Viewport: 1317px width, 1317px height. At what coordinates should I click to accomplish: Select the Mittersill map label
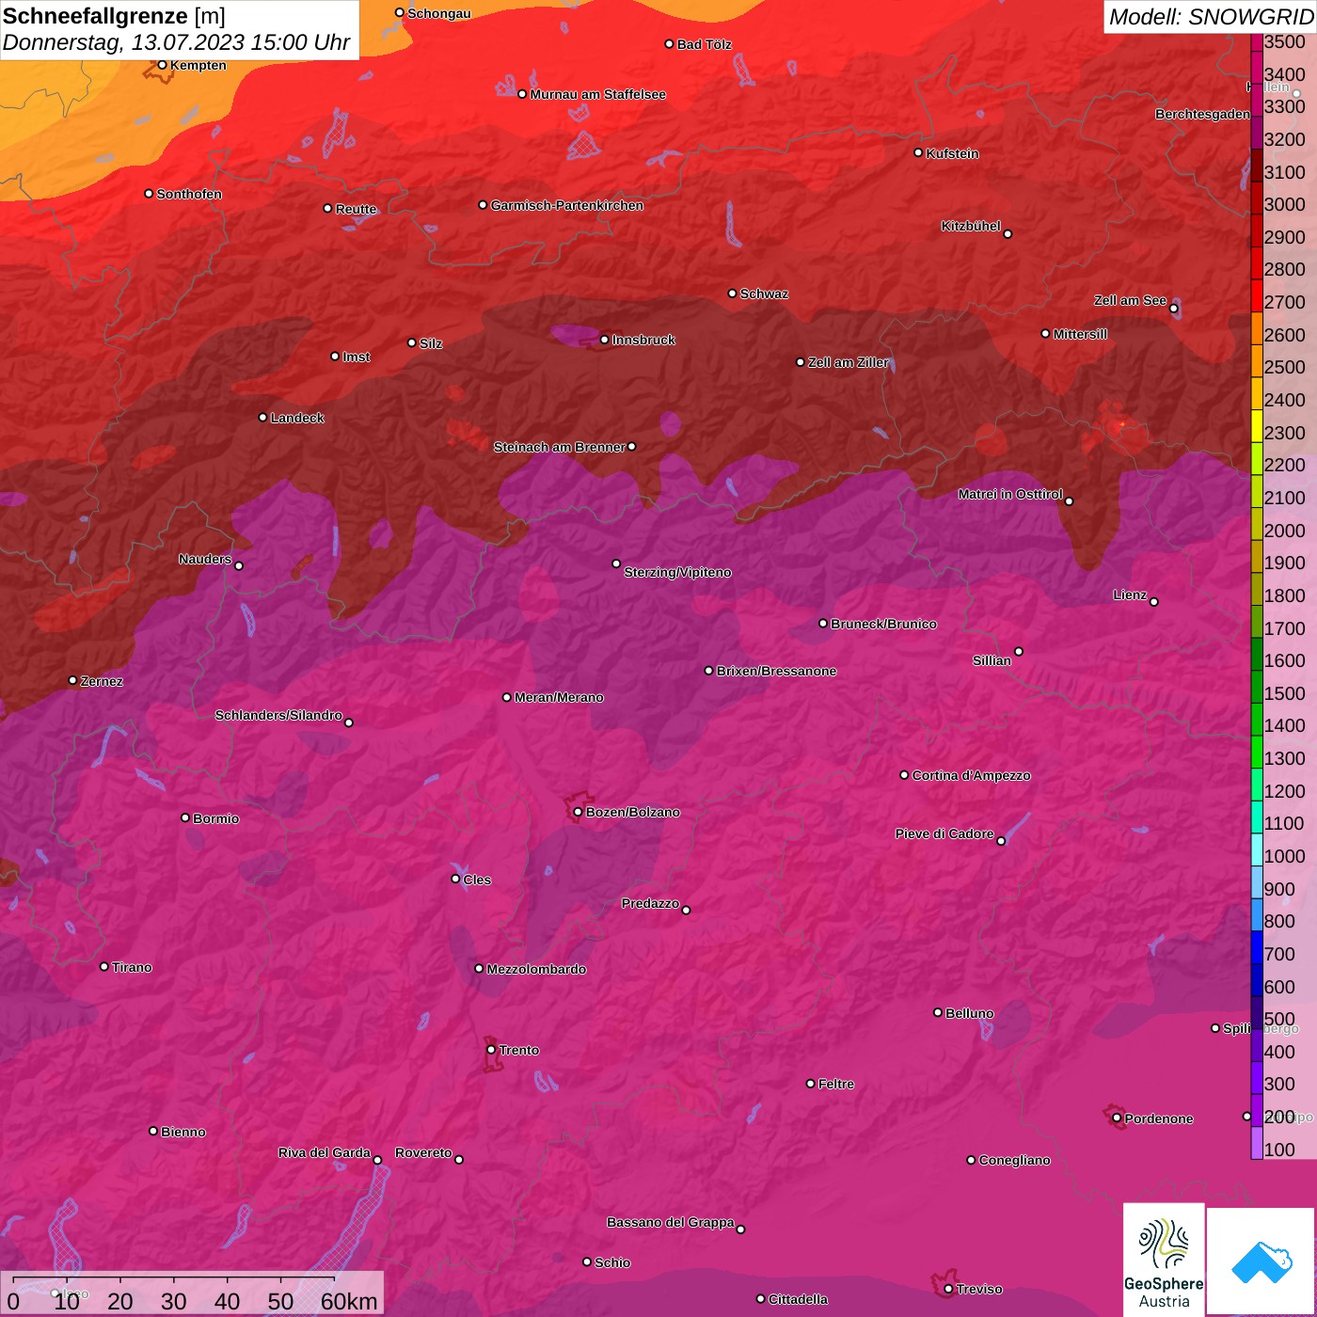coord(1080,334)
